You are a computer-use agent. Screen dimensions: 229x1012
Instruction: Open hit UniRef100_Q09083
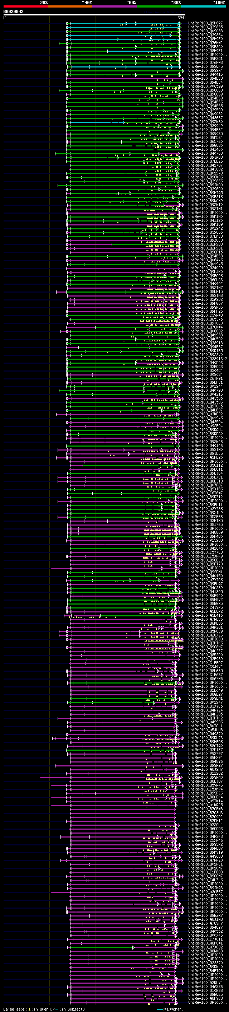(205, 31)
